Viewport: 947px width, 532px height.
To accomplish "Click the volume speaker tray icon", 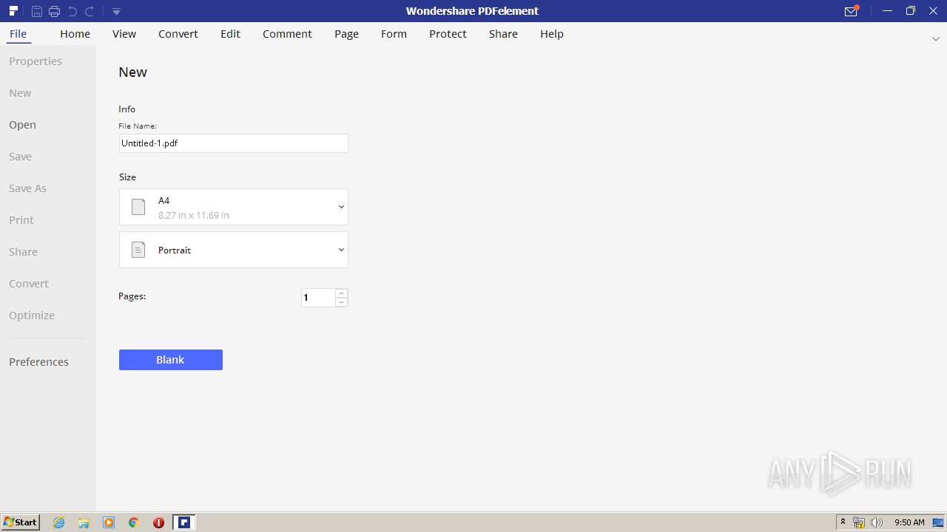I will click(877, 522).
